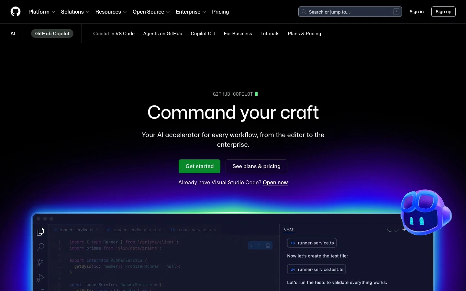Open the Plans & Pricing tab
466x291 pixels.
pos(305,33)
